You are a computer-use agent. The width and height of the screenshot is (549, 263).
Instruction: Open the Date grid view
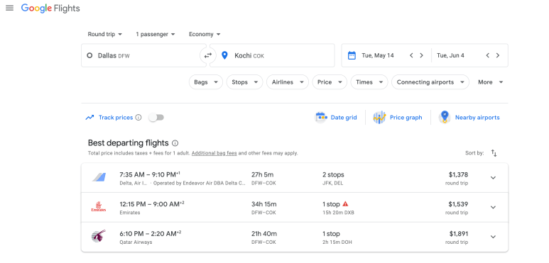point(336,118)
